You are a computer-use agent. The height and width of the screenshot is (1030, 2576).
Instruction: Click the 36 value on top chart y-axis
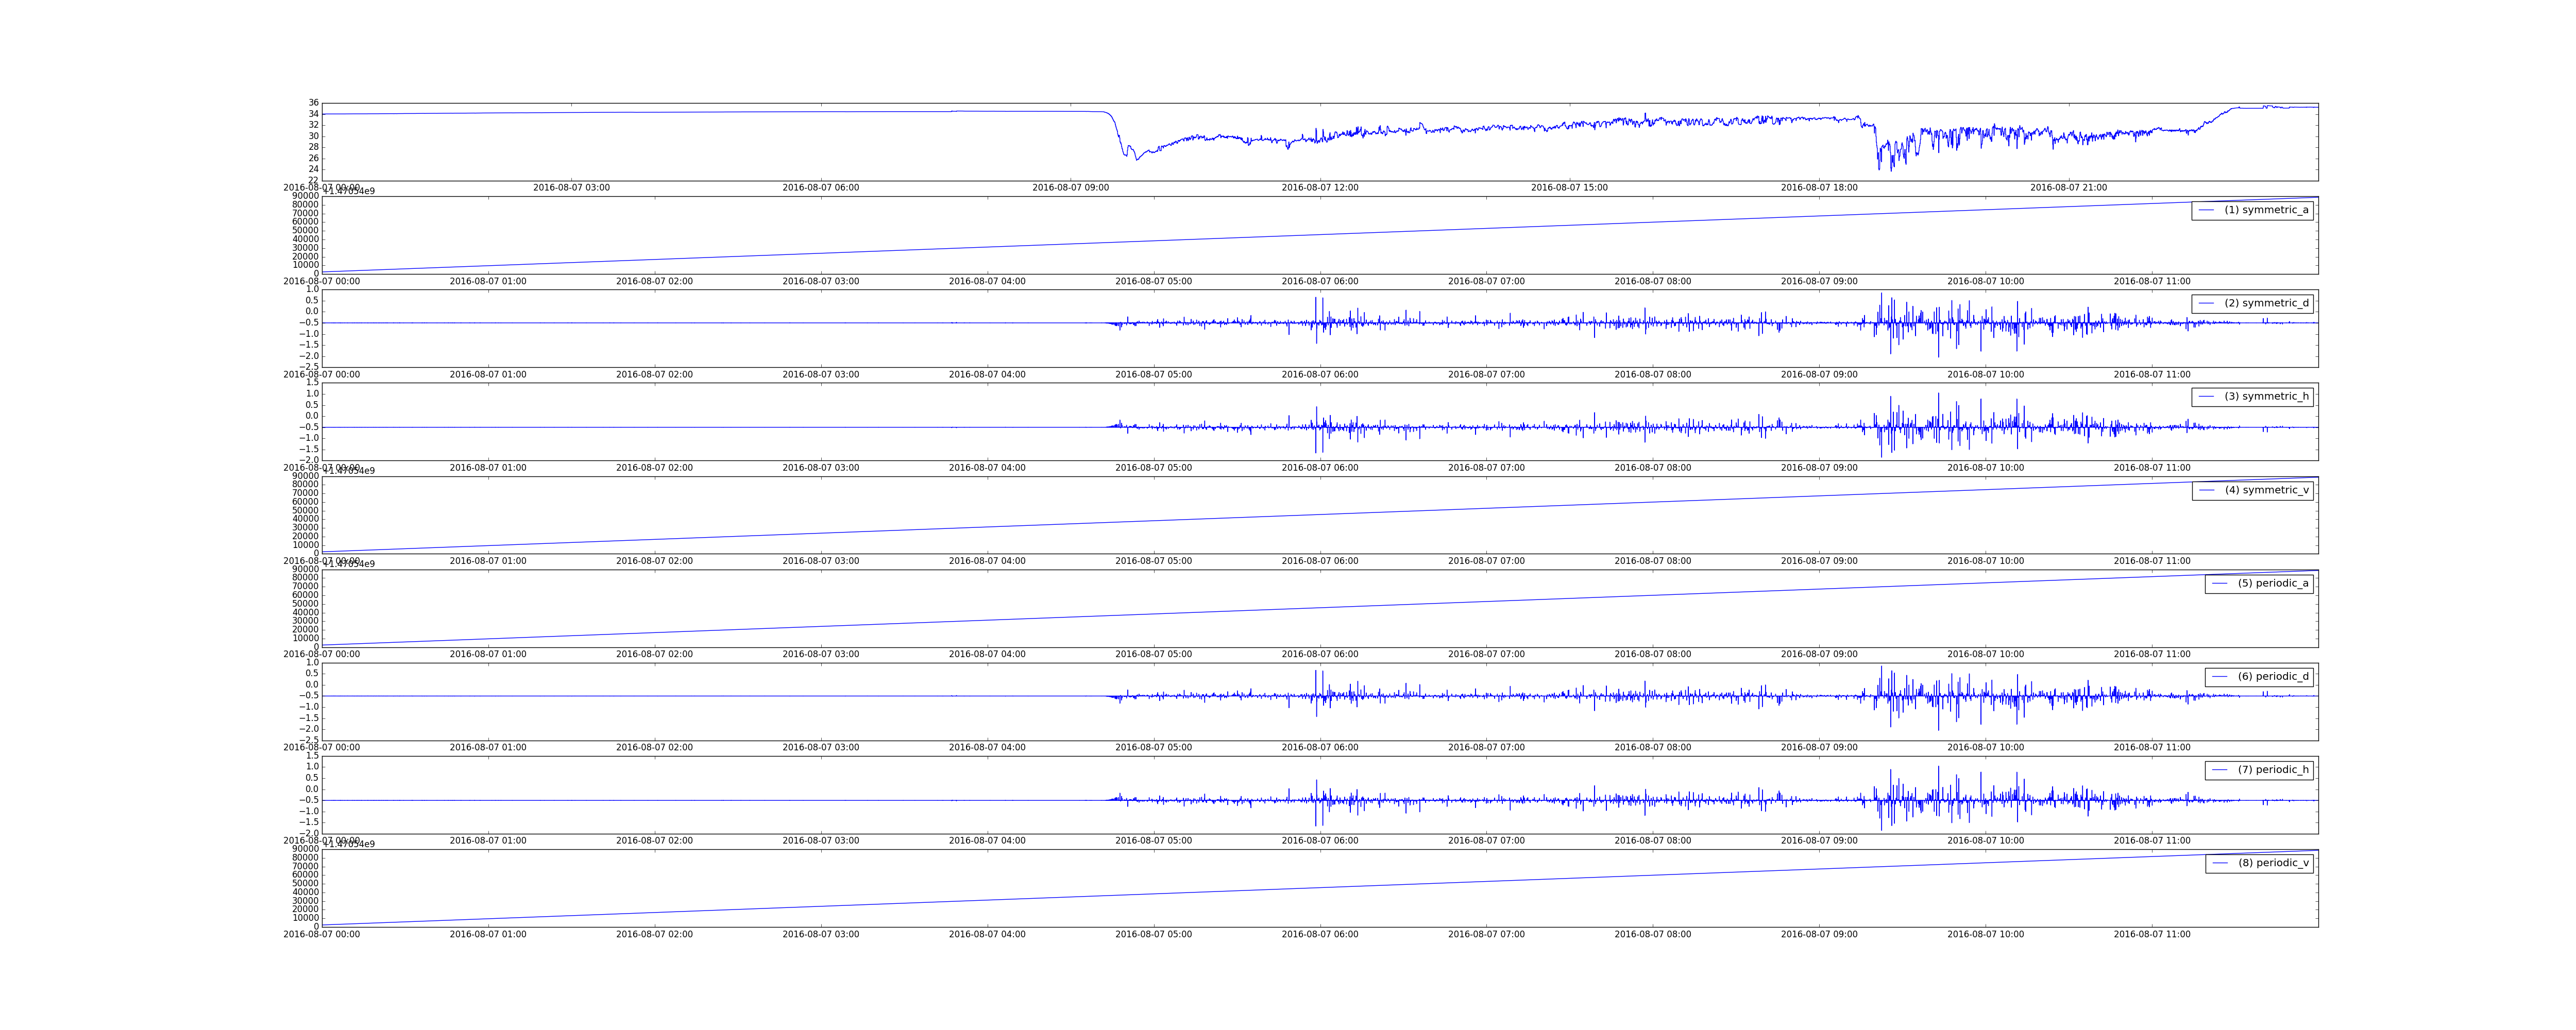313,103
